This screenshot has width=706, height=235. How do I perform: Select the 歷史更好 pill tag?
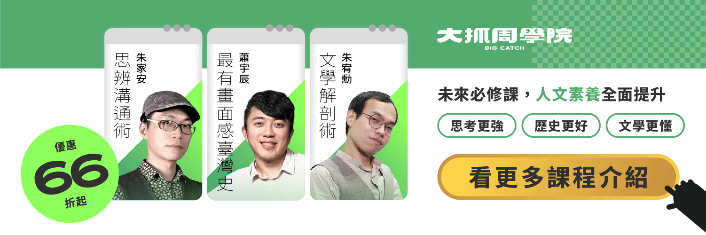point(561,125)
